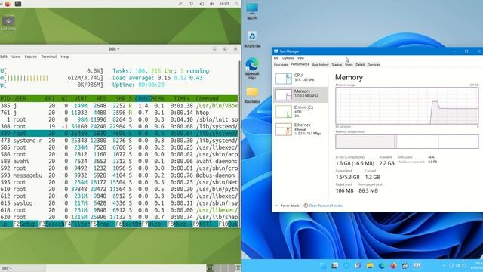The image size is (483, 272).
Task: Open the Windows Start button
Action: point(323,265)
